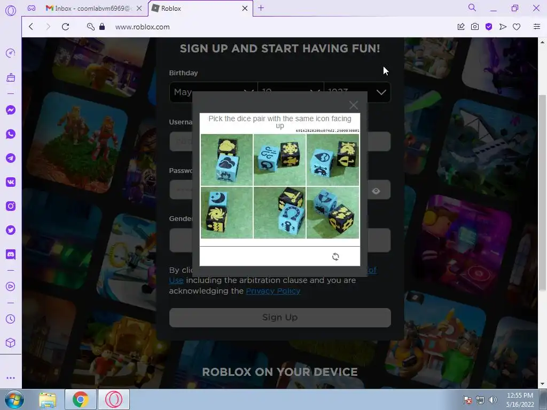Open My Flow send icon
This screenshot has width=547, height=410.
point(503,27)
